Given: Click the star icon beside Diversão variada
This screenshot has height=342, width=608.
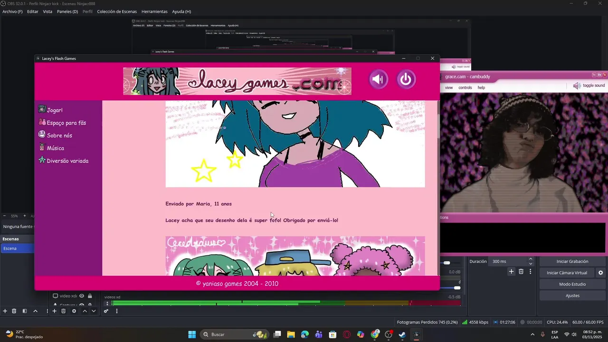Looking at the screenshot, I should (42, 160).
